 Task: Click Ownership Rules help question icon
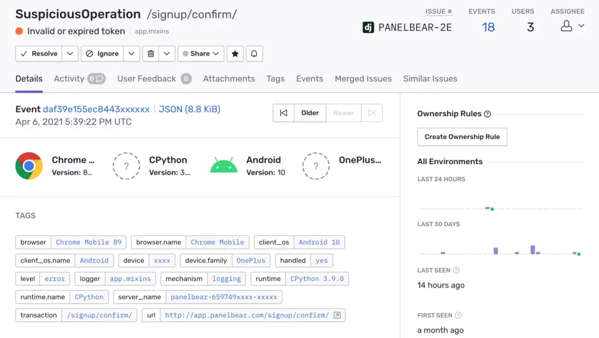488,114
